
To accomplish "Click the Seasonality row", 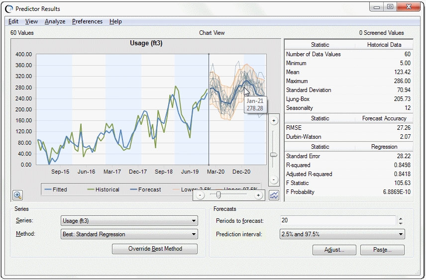I will point(348,108).
